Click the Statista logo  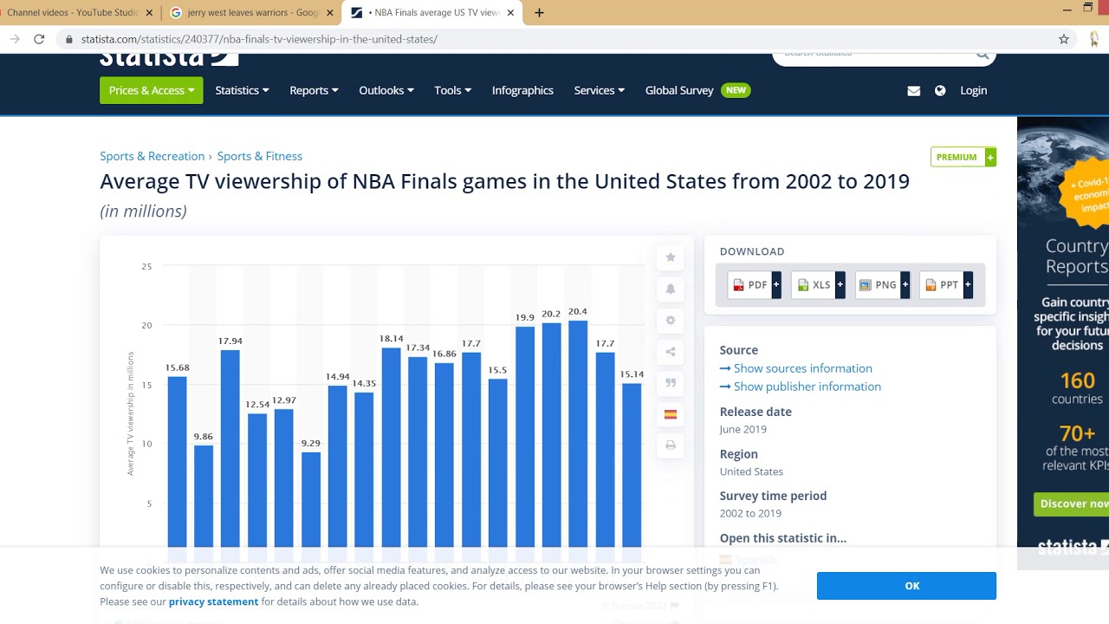pyautogui.click(x=168, y=59)
